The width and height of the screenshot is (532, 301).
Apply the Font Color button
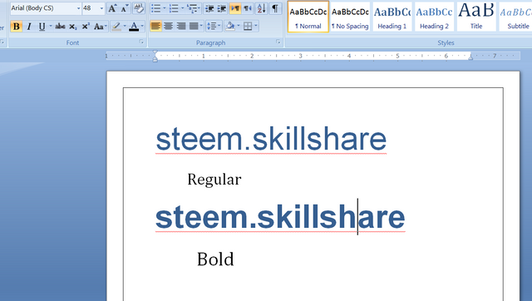[134, 27]
